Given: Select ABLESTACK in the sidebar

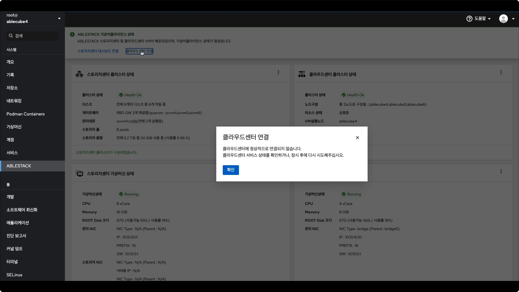Looking at the screenshot, I should (32, 166).
